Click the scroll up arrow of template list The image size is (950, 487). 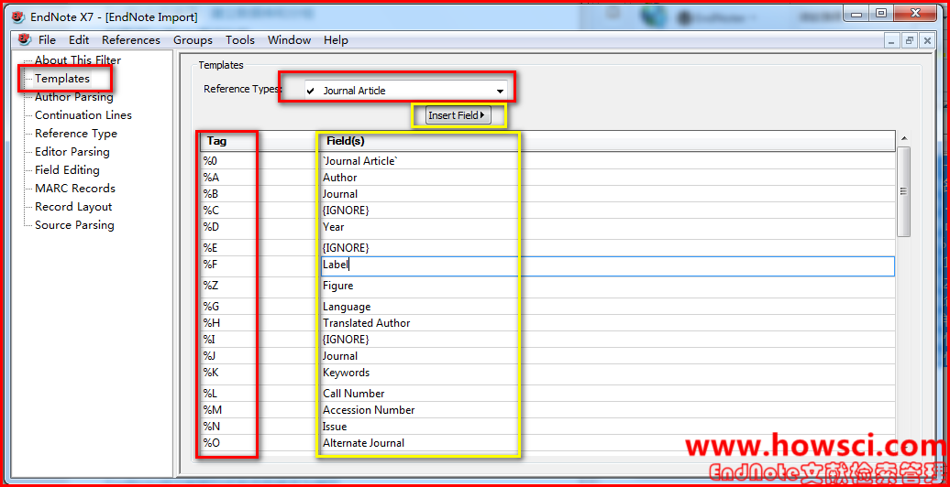(903, 138)
